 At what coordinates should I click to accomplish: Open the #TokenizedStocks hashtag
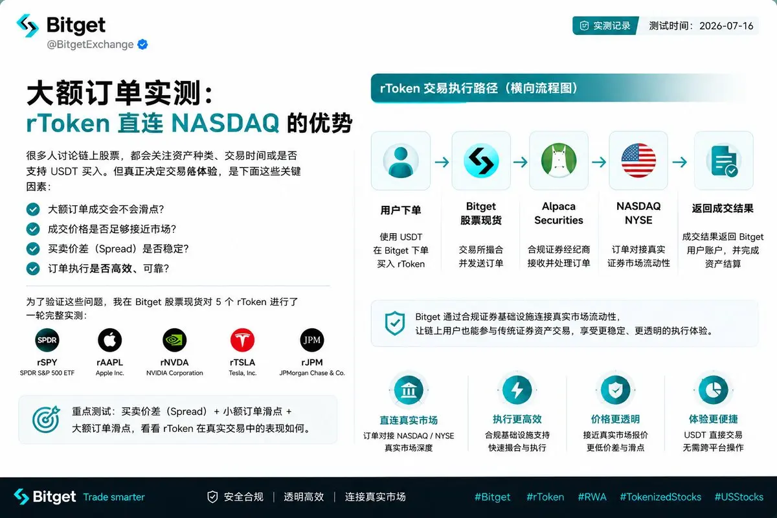tap(660, 497)
